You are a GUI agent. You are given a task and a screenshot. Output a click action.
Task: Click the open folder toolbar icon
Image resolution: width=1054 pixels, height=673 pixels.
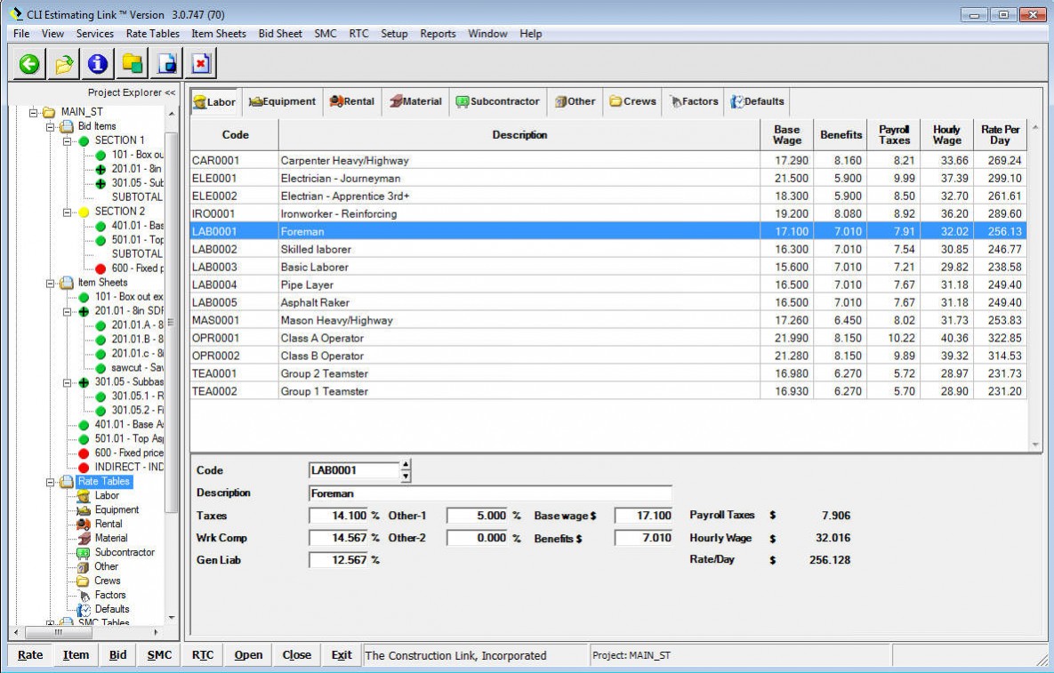tap(63, 64)
